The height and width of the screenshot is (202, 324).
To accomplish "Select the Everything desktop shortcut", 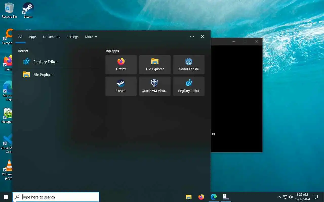I will [x=7, y=37].
